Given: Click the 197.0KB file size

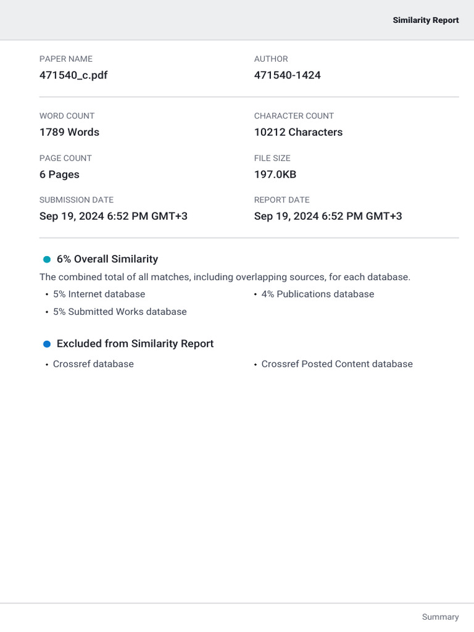Looking at the screenshot, I should [x=275, y=175].
